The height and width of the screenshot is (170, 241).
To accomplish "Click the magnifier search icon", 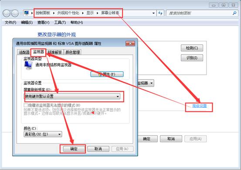I will (234, 13).
